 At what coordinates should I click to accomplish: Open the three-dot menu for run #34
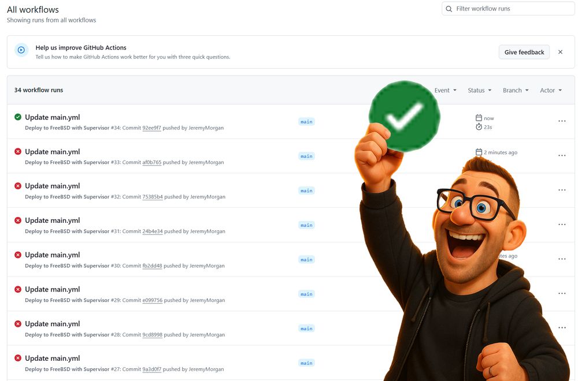pyautogui.click(x=562, y=121)
